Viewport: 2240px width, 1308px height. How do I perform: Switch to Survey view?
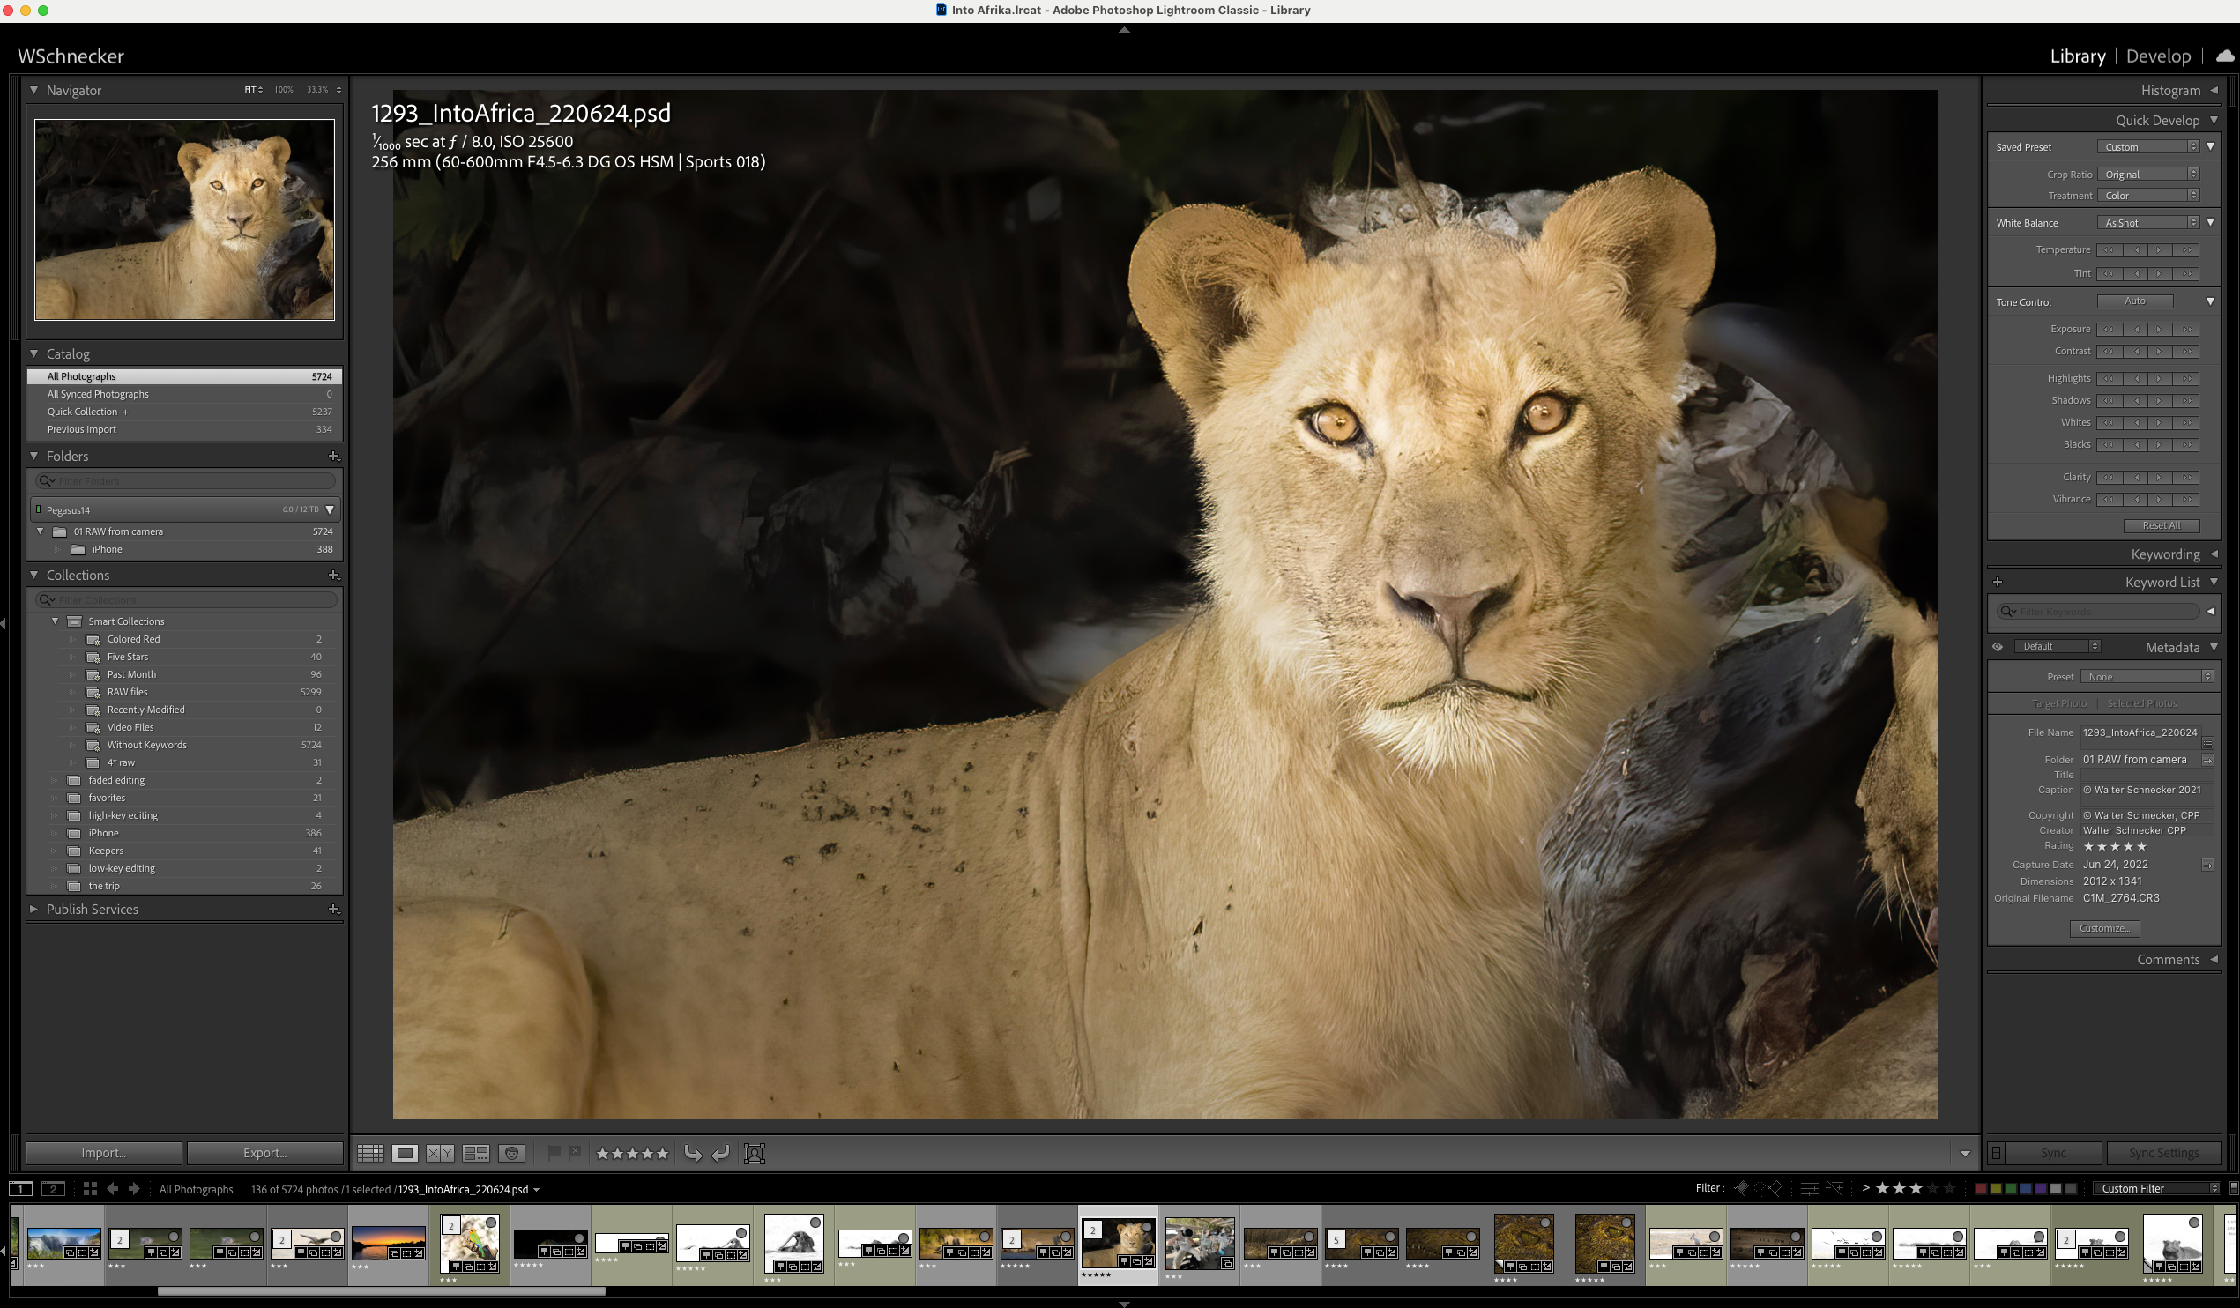coord(475,1154)
